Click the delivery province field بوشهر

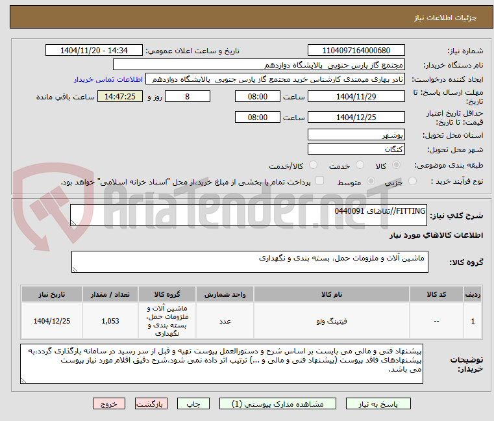pyautogui.click(x=356, y=134)
